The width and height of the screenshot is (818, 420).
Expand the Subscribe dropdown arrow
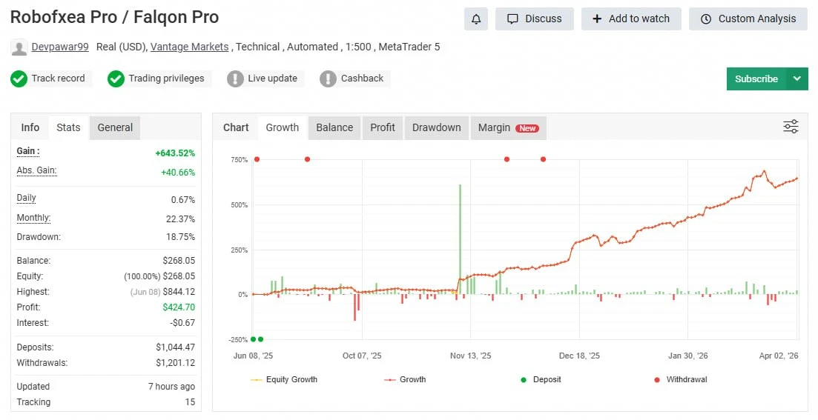[797, 79]
